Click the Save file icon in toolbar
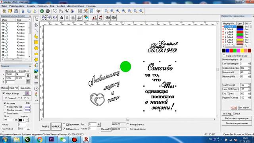 [16, 11]
